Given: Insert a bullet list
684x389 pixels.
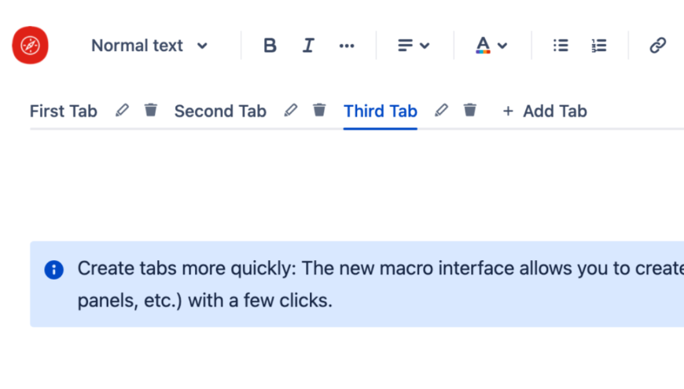Looking at the screenshot, I should pos(561,46).
